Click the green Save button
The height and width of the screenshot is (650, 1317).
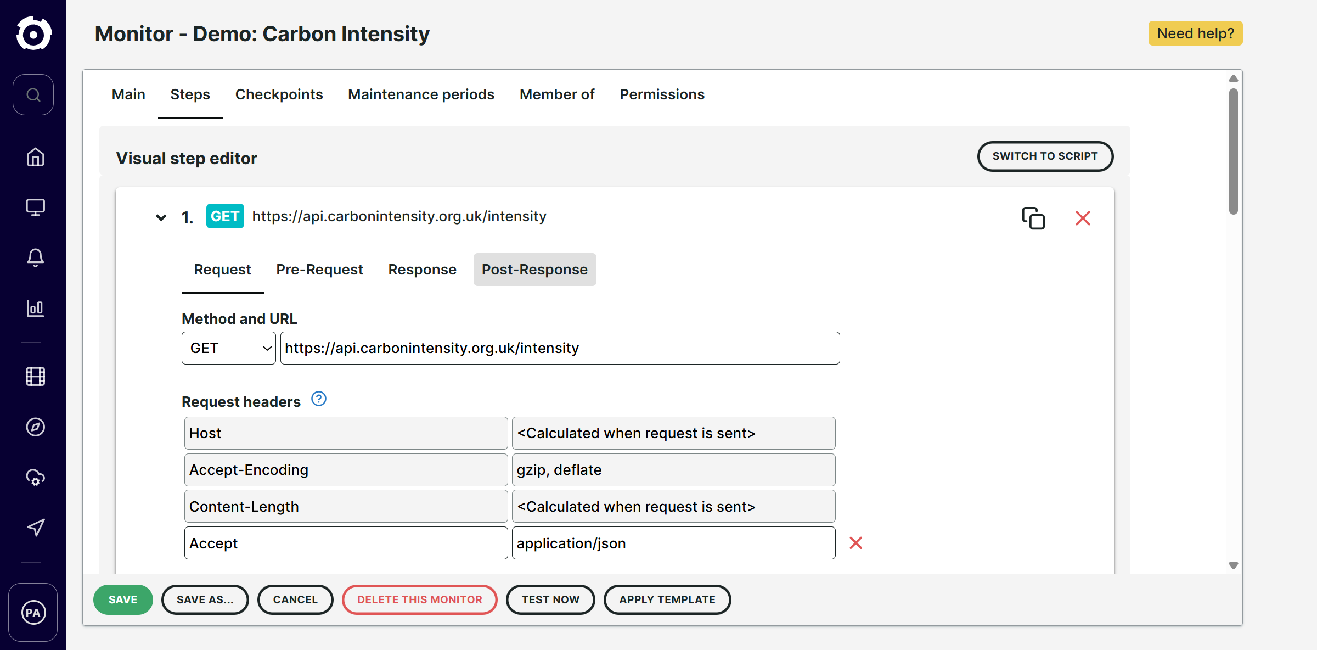123,599
